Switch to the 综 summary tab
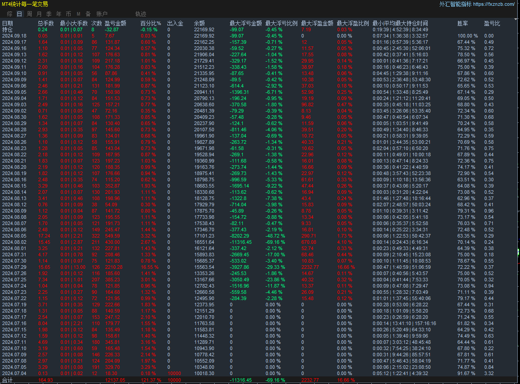Screen dimensions: 520x384 coord(10,14)
